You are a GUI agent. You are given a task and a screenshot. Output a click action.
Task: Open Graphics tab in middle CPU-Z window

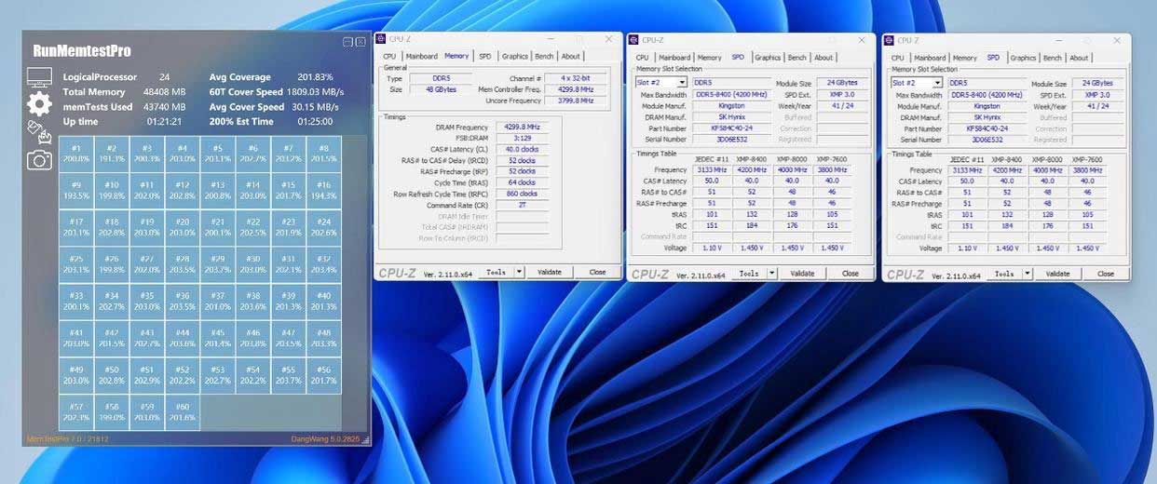click(x=768, y=57)
